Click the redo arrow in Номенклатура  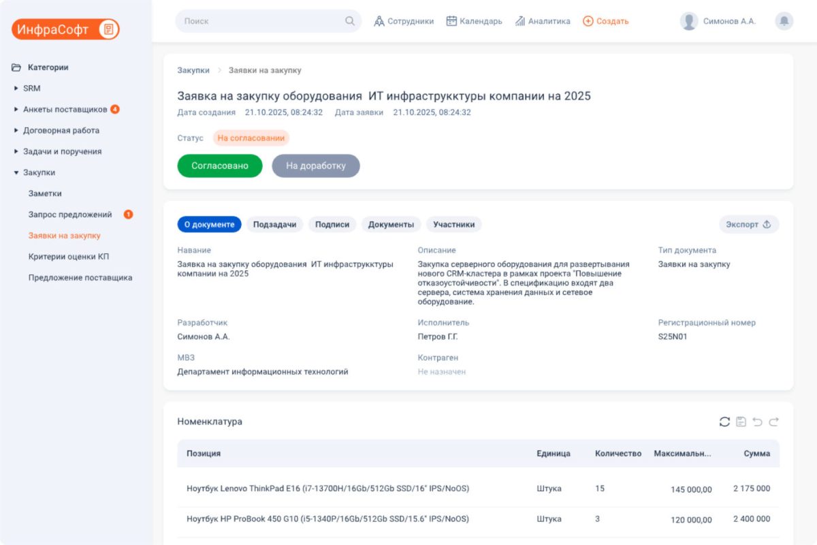773,422
